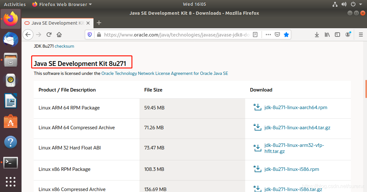Toggle the sidebar panel icon
Image resolution: width=367 pixels, height=192 pixels.
[337, 35]
